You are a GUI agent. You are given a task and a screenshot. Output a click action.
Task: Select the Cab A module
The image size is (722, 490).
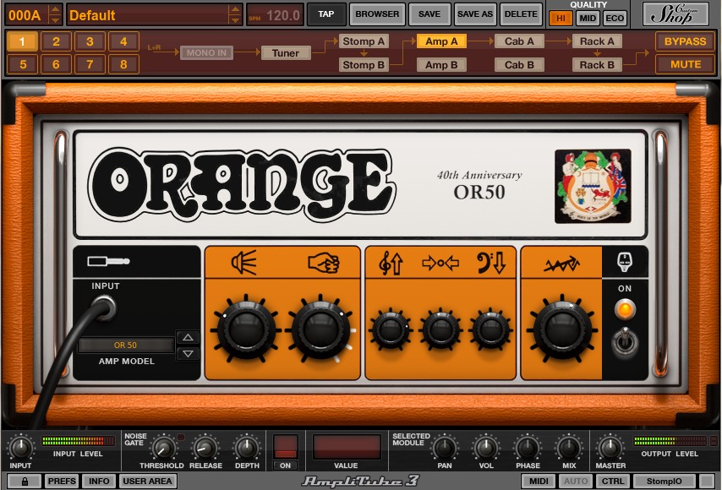pos(519,41)
